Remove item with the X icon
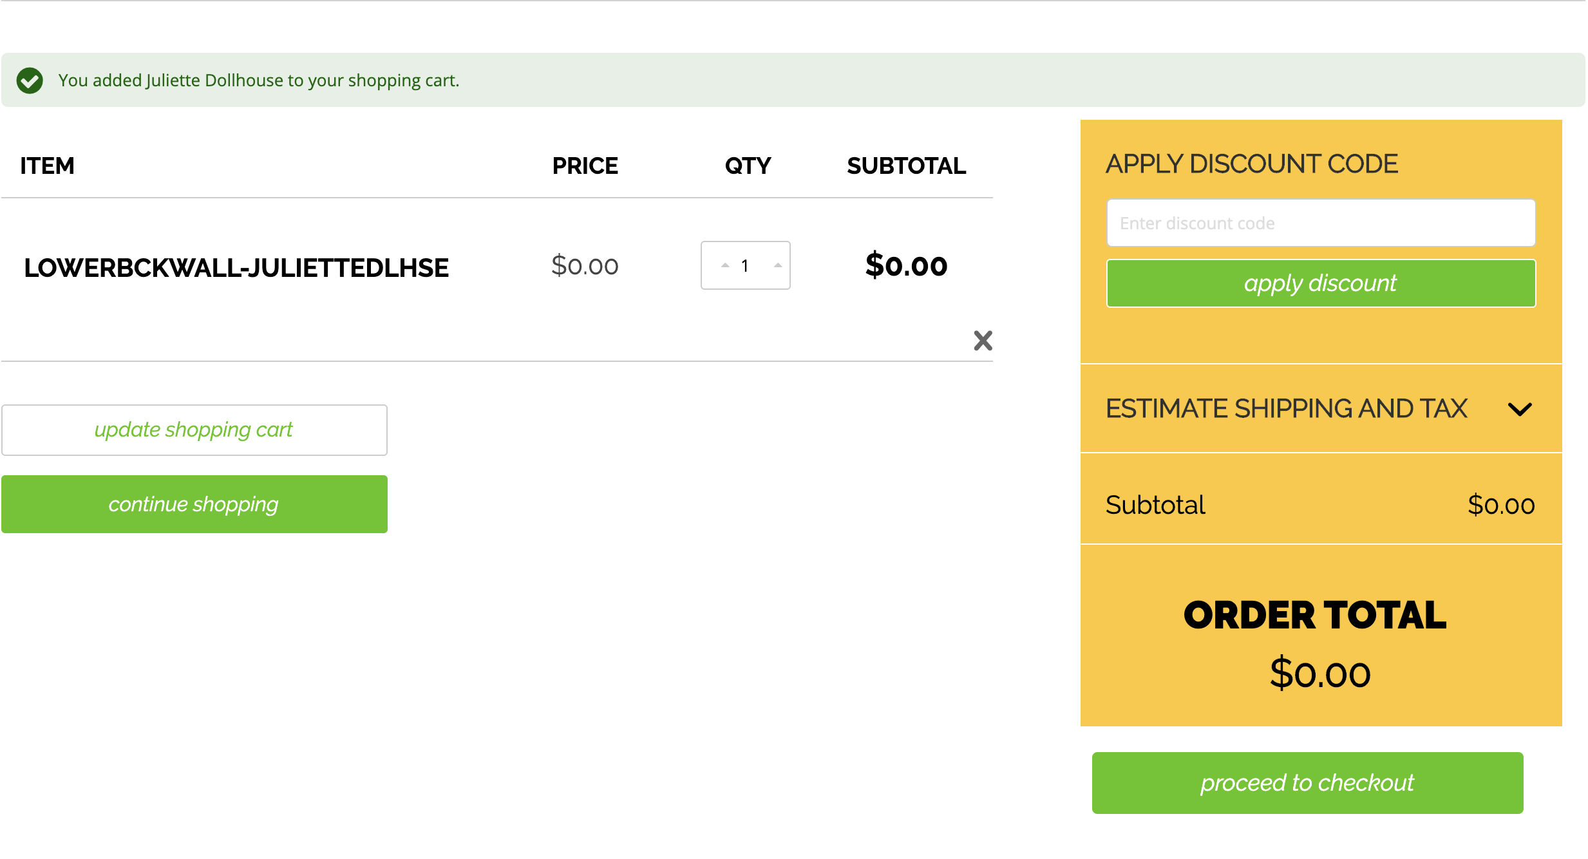Screen dimensions: 1588x859 [x=983, y=340]
